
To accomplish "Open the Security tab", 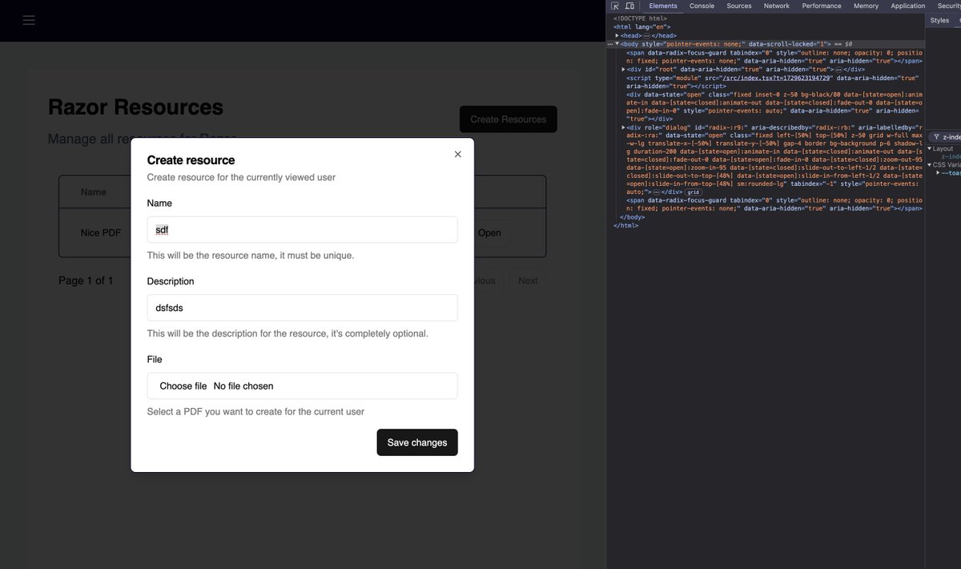I will [x=948, y=6].
